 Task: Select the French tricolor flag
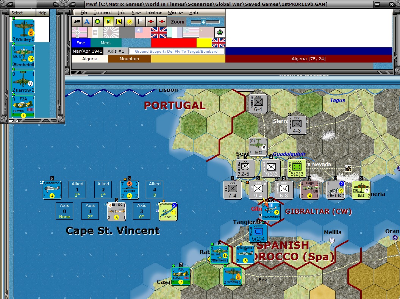pyautogui.click(x=175, y=33)
